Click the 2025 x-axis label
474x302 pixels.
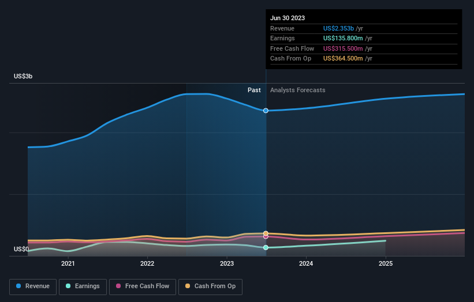[x=386, y=263]
